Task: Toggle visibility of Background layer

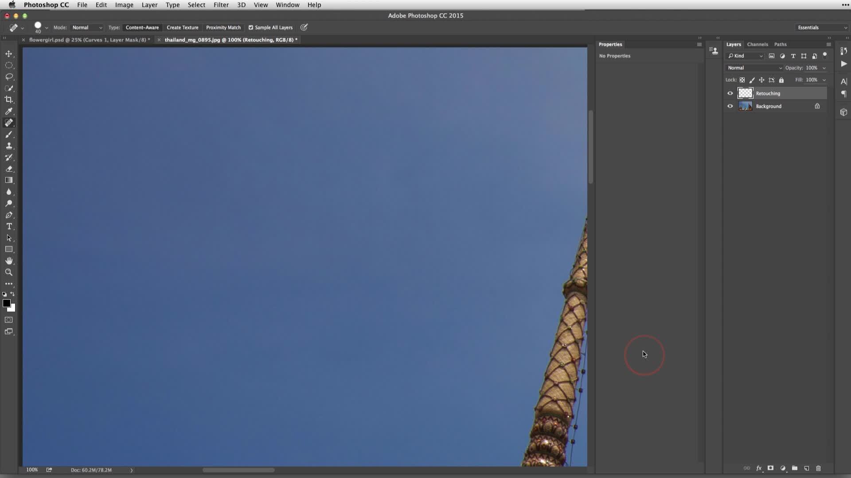Action: click(x=730, y=106)
